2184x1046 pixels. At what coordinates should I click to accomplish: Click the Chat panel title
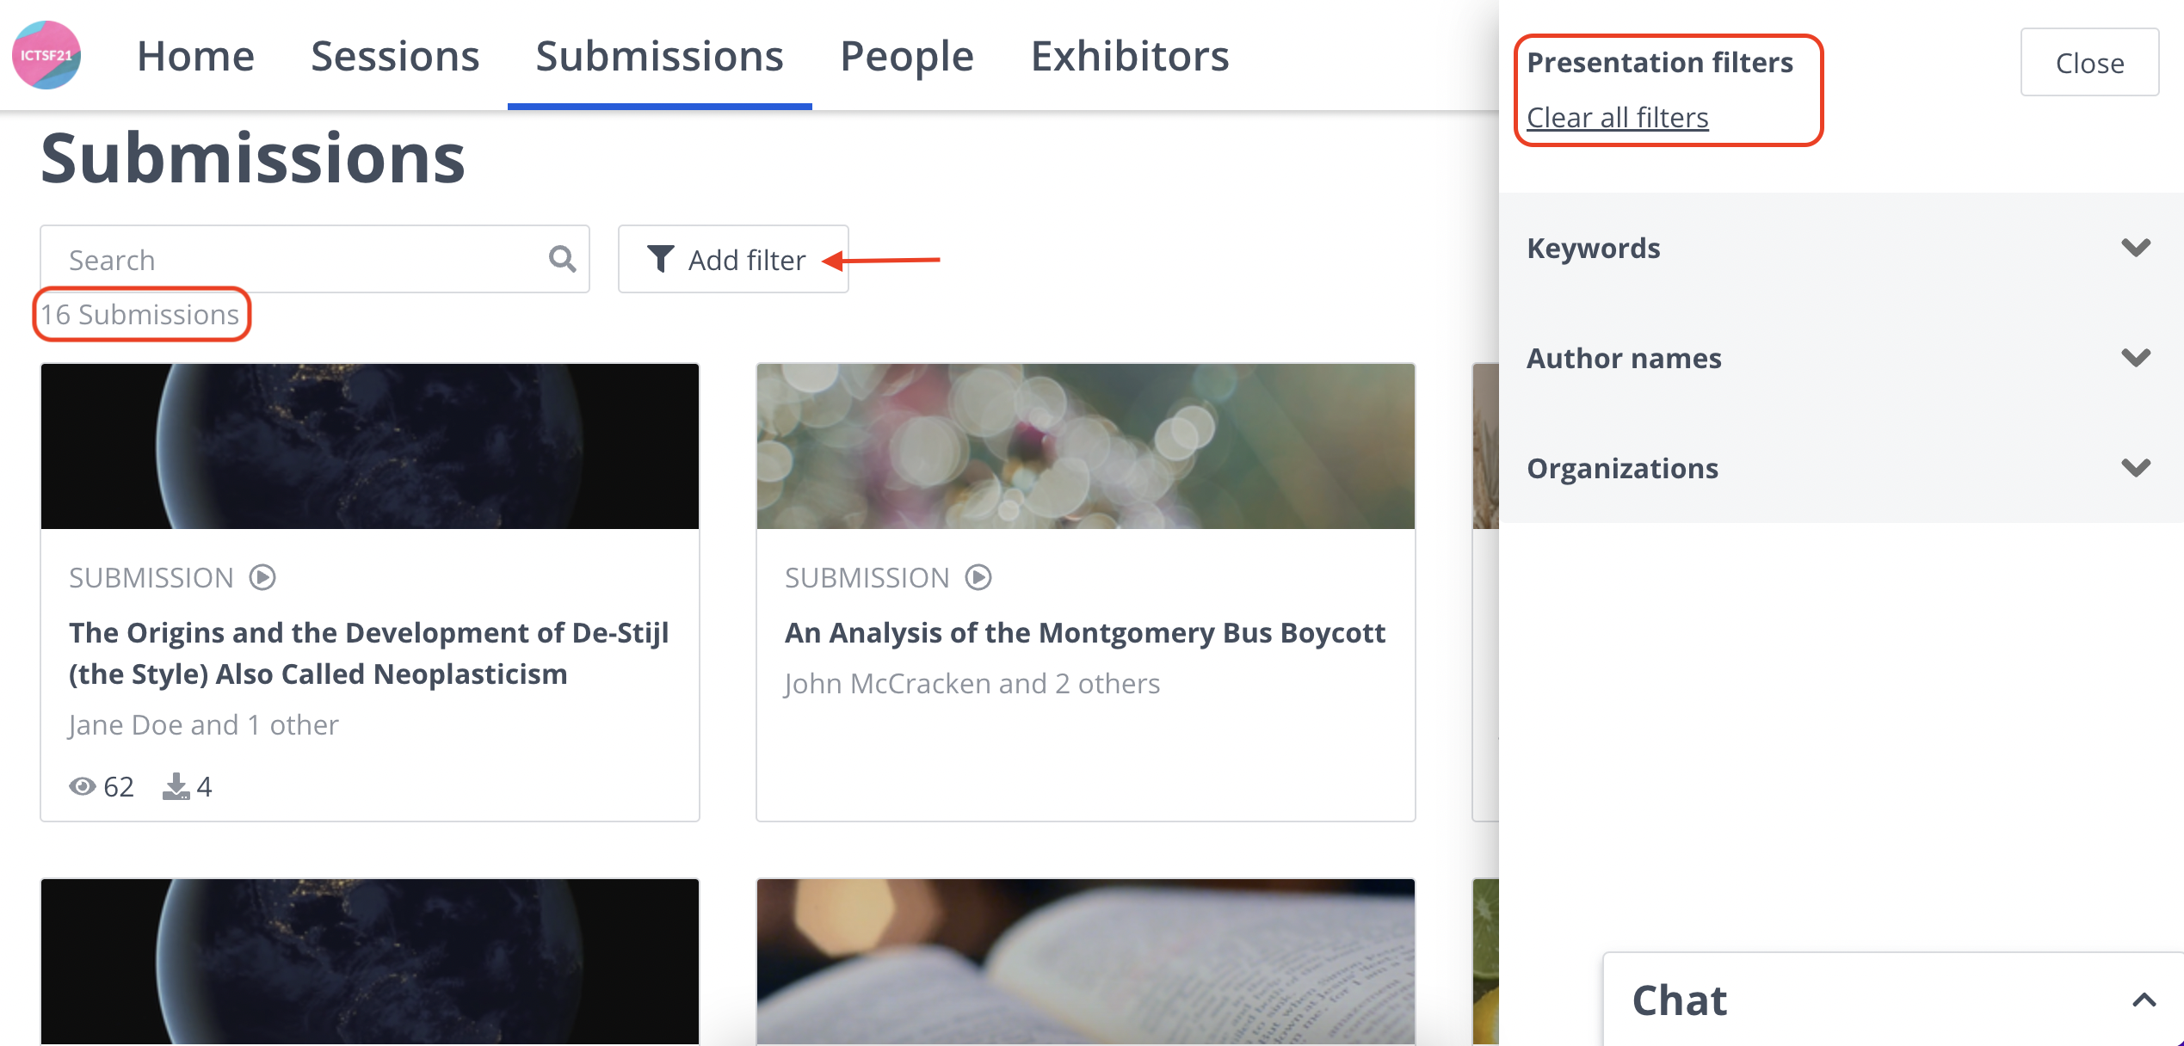1680,1000
